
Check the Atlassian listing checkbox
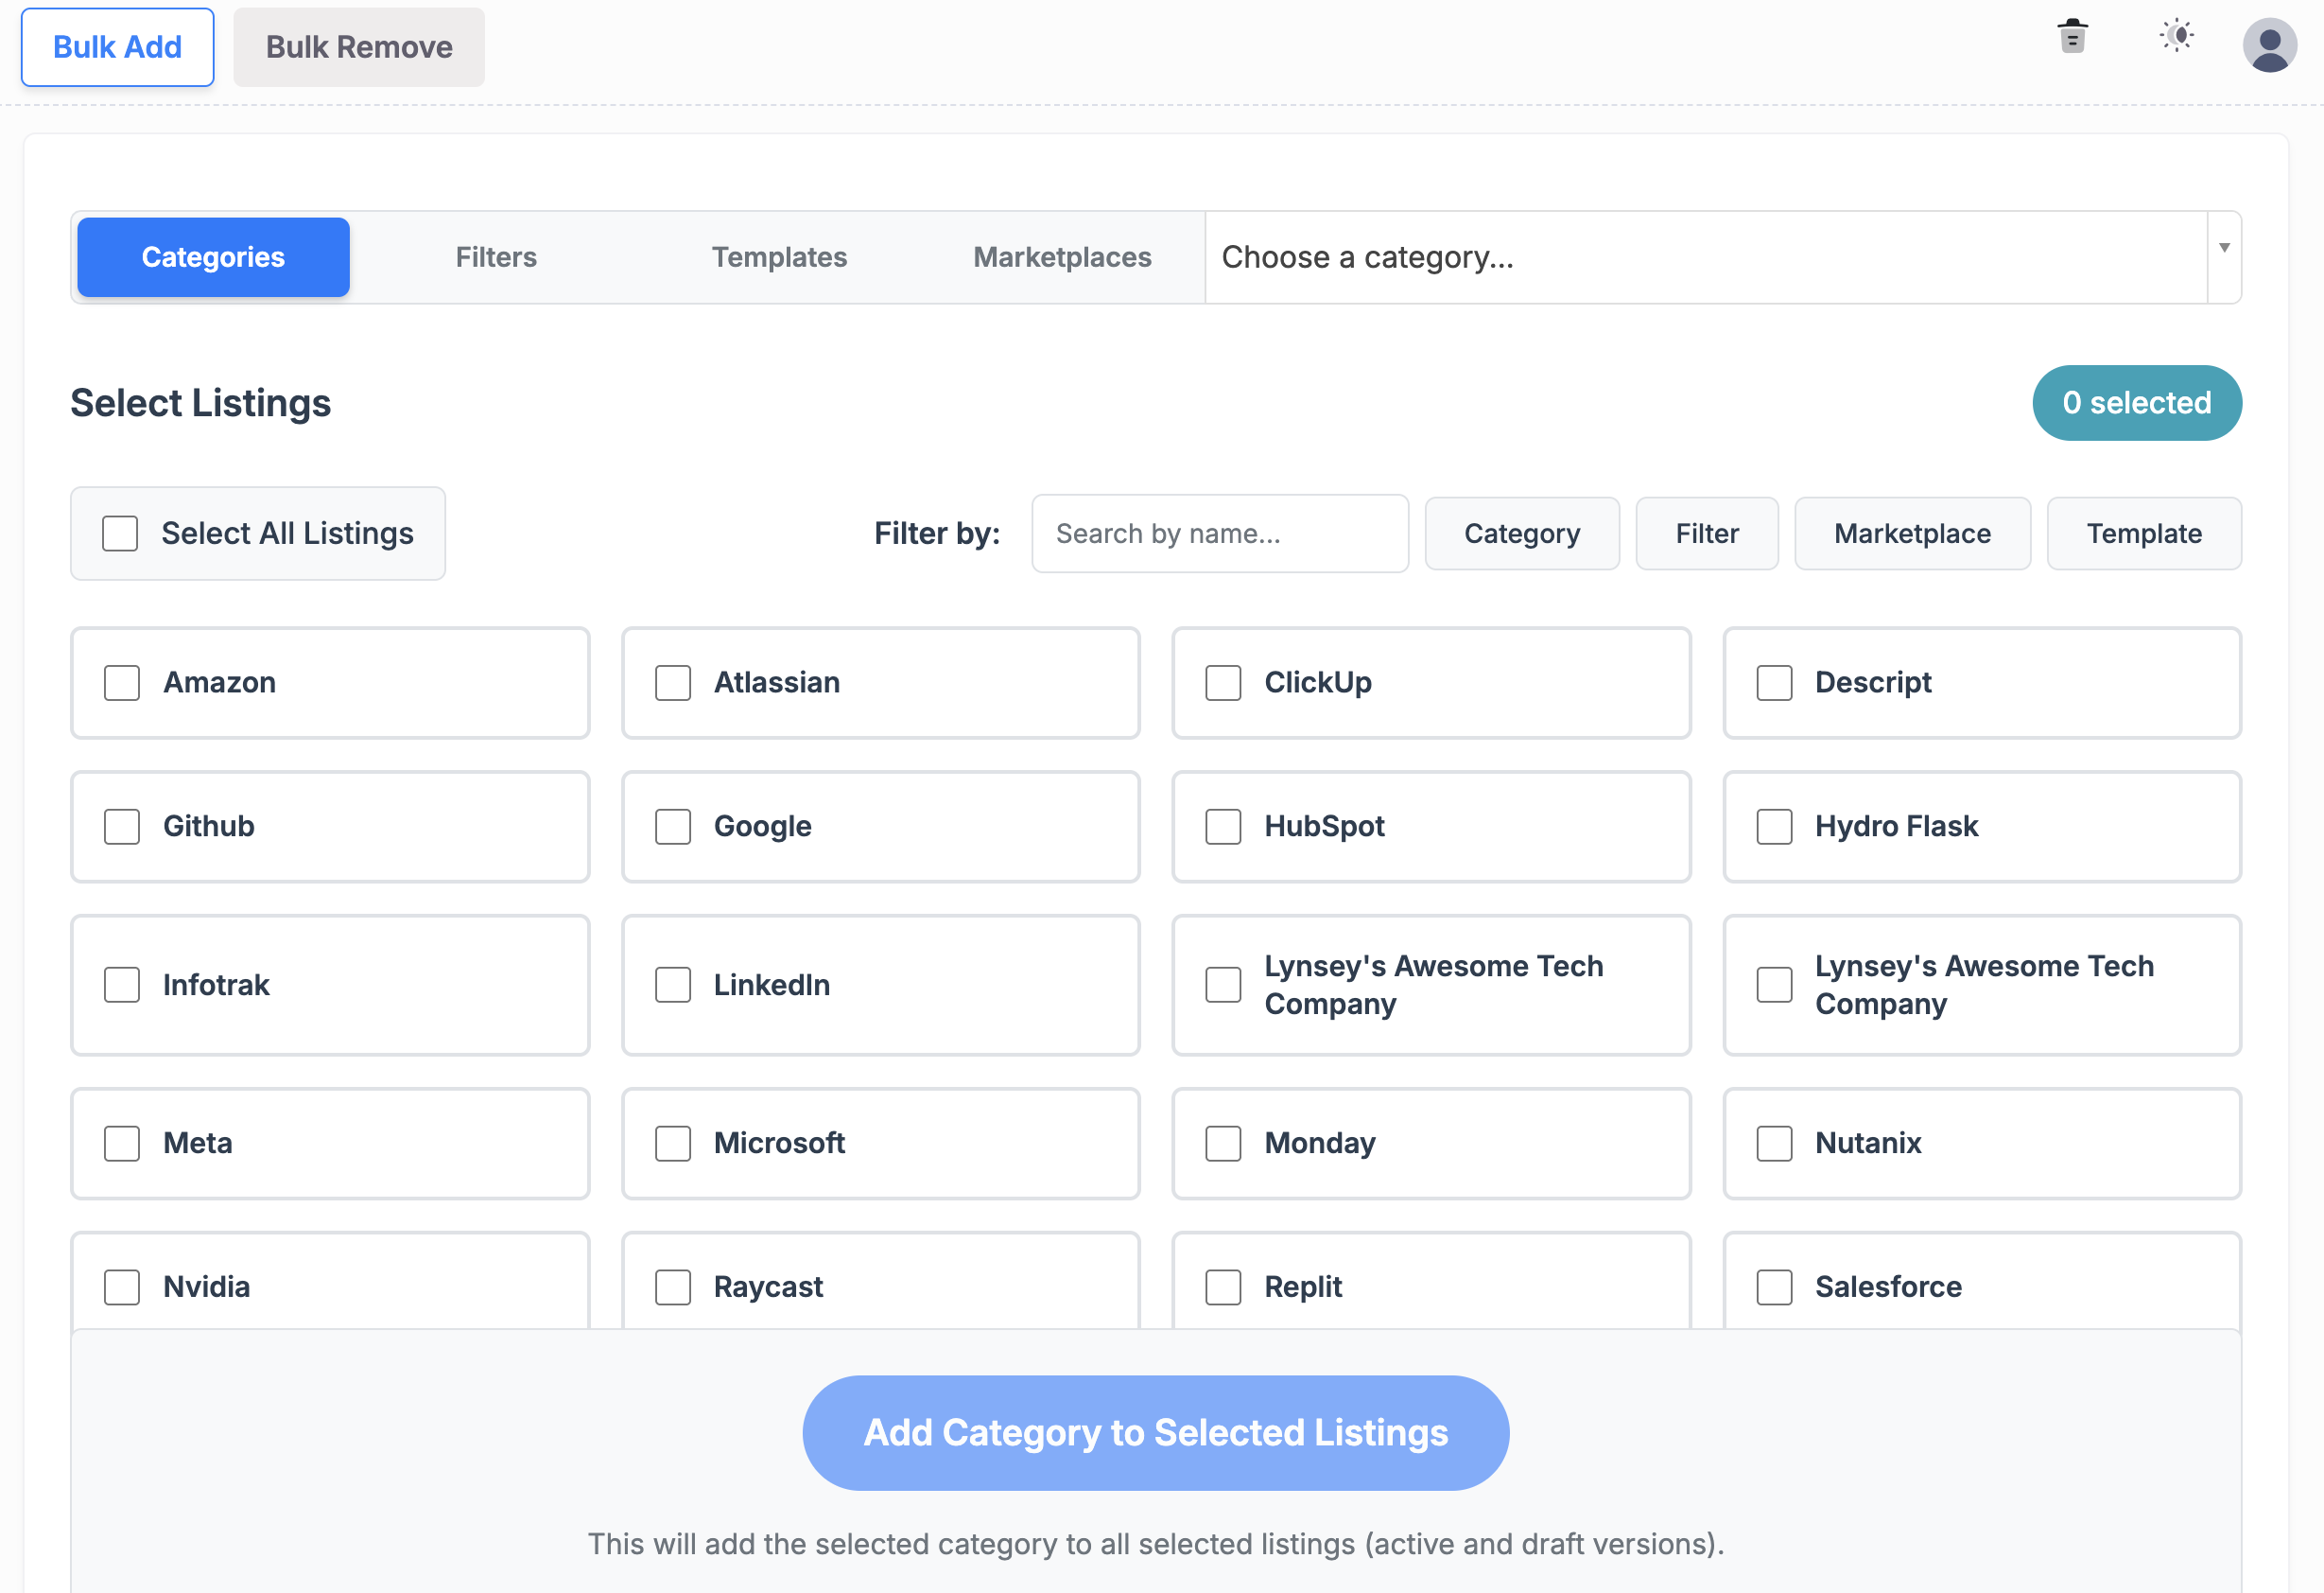[673, 682]
